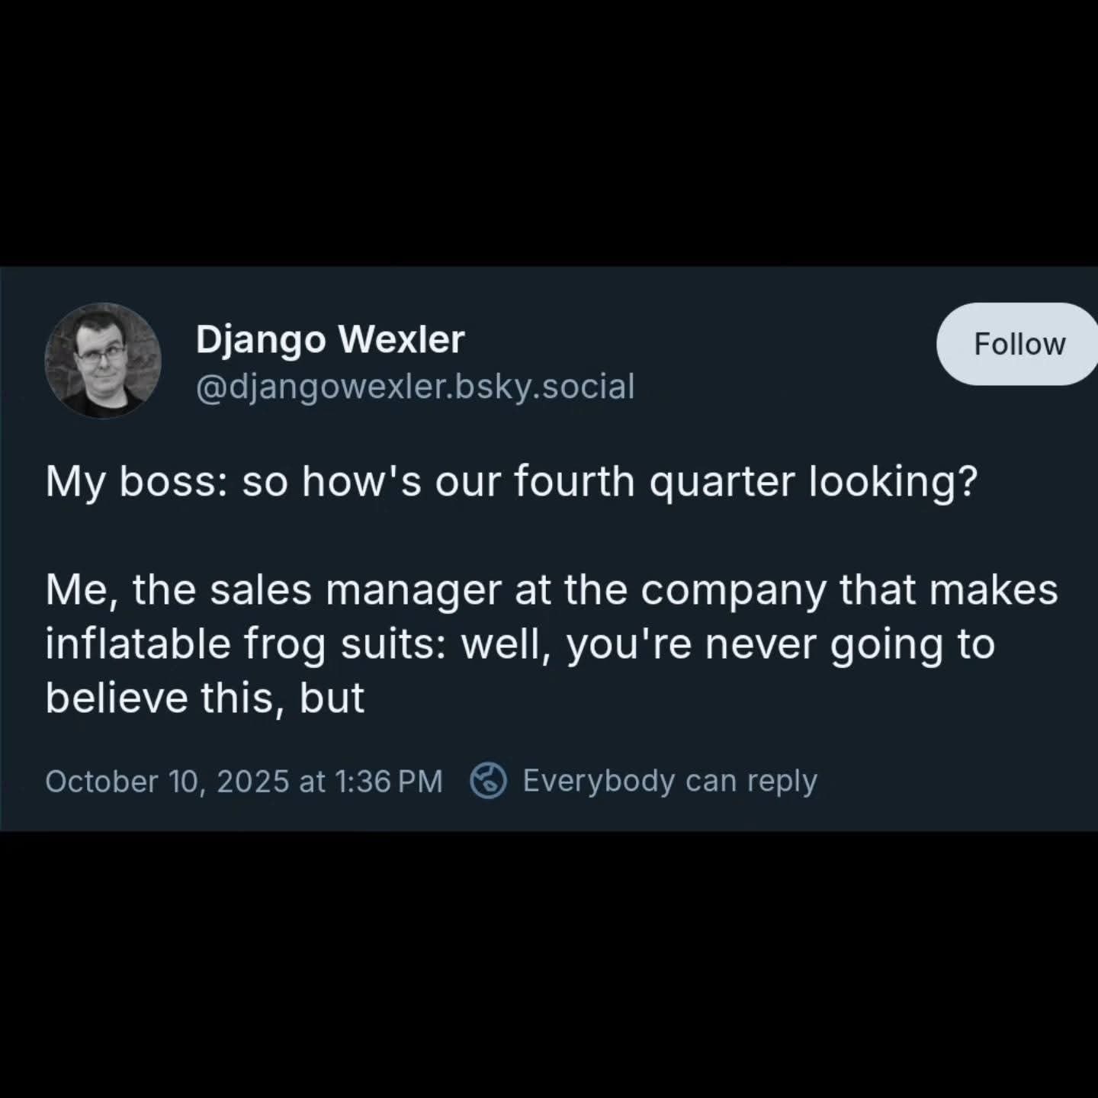Click the word "Follow" in the pill button

tap(1019, 344)
